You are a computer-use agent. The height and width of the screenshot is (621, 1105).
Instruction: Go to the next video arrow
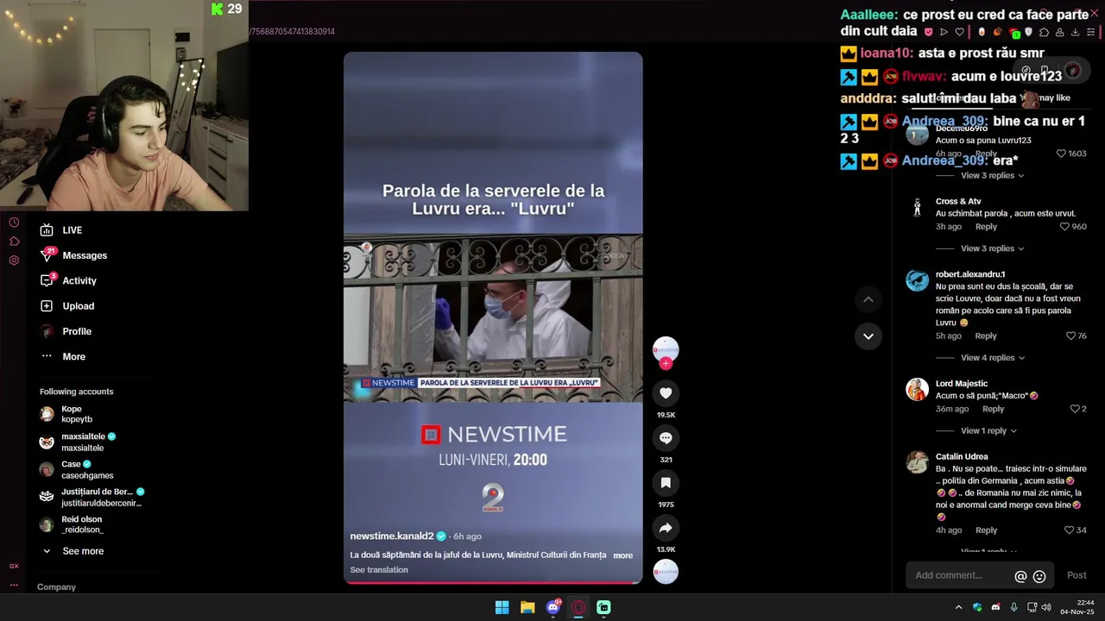[x=868, y=336]
